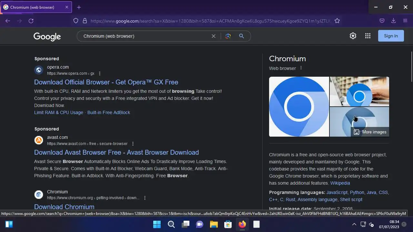This screenshot has width=413, height=232.
Task: Click the C++ language link
Action: tap(273, 199)
